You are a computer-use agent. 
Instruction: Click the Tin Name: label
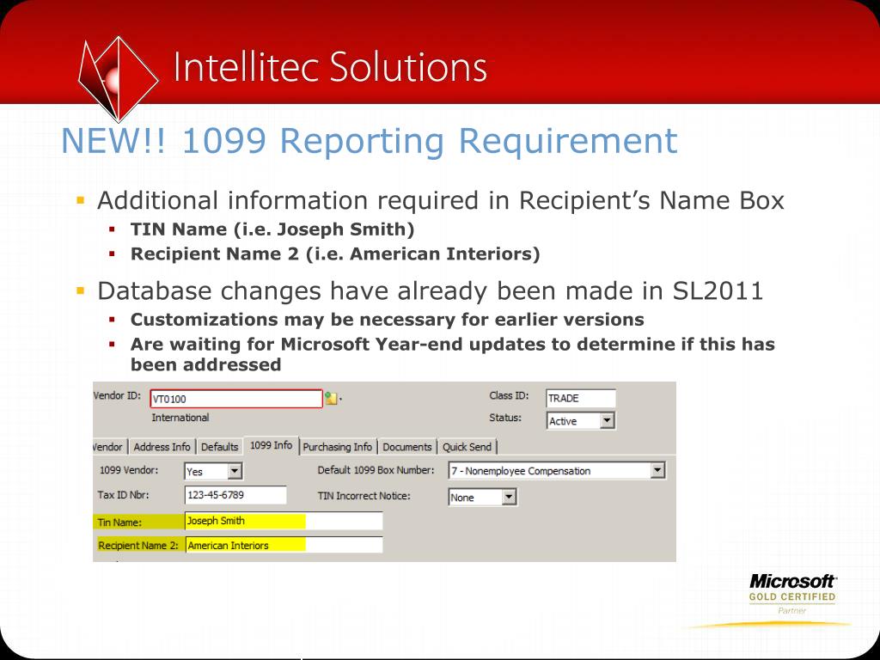pyautogui.click(x=119, y=522)
